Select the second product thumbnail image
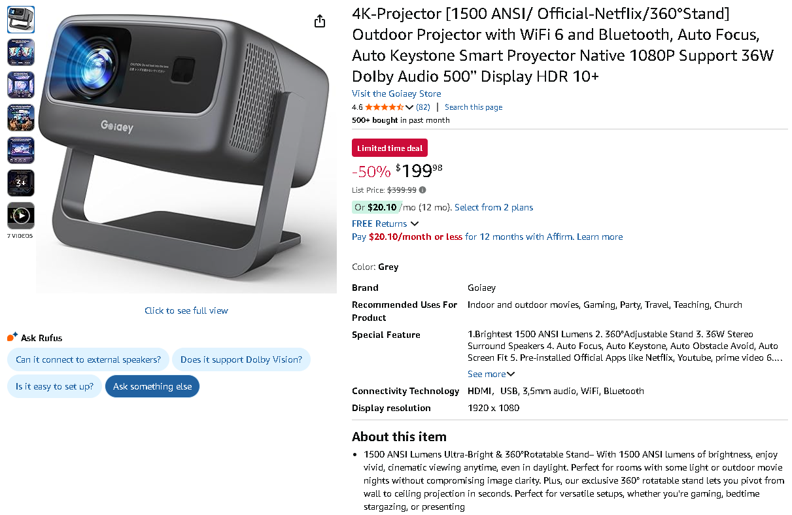792x515 pixels. pyautogui.click(x=21, y=52)
